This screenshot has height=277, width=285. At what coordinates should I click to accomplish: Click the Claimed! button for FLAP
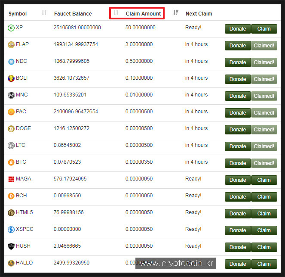(x=264, y=46)
